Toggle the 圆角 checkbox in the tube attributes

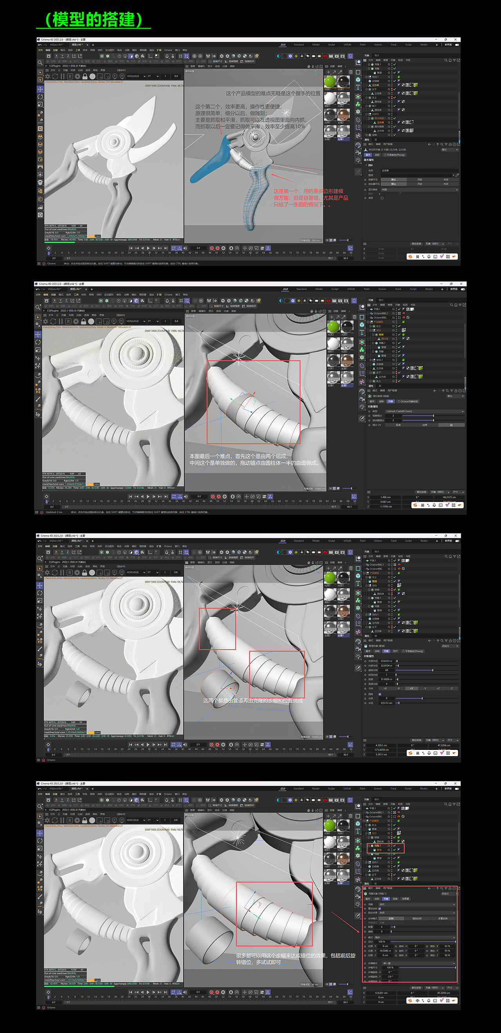[380, 694]
